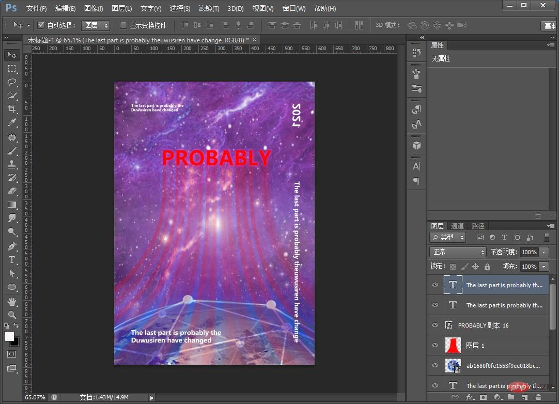Create a new layer group

tap(511, 397)
